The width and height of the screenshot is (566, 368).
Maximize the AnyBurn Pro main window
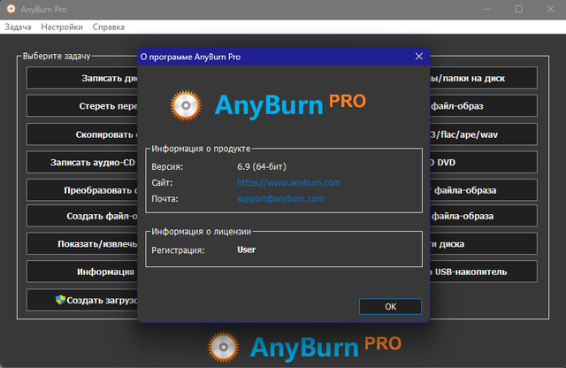click(518, 9)
